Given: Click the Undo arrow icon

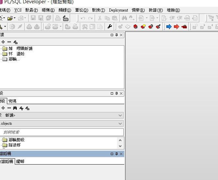Looking at the screenshot, I should coord(83,18).
